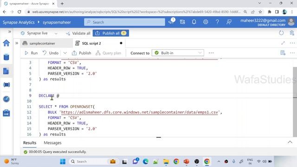Screen dimensions: 297x167
Task: Open the settings gear
Action: [206, 22]
